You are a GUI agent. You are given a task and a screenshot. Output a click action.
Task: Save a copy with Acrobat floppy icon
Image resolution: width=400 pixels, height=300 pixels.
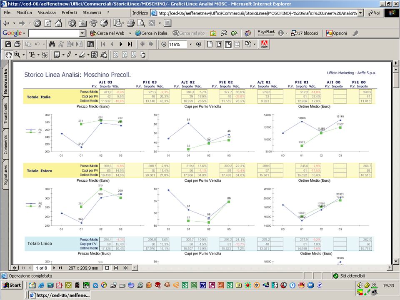coord(8,44)
